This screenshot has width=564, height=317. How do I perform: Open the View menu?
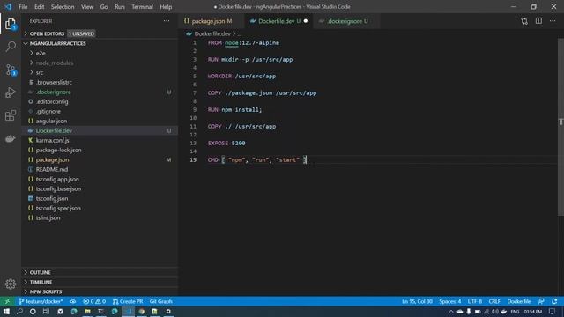pyautogui.click(x=87, y=6)
